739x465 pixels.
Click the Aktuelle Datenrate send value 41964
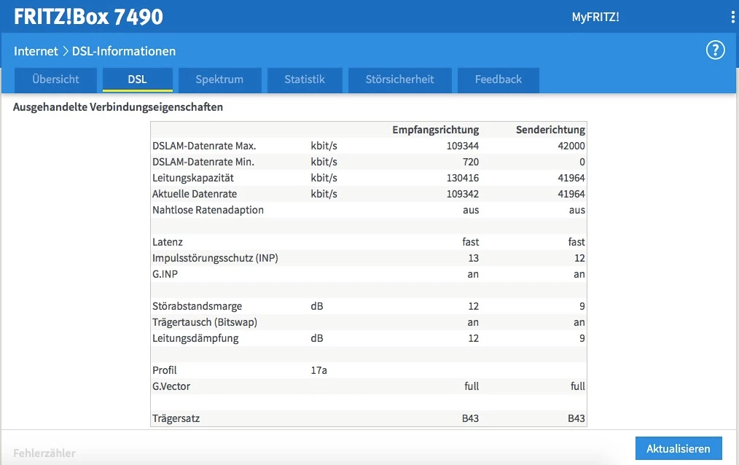(571, 194)
